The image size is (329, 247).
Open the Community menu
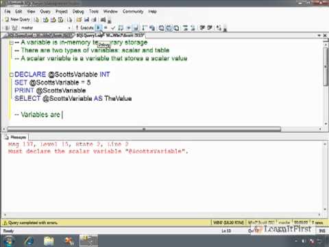[x=133, y=12]
